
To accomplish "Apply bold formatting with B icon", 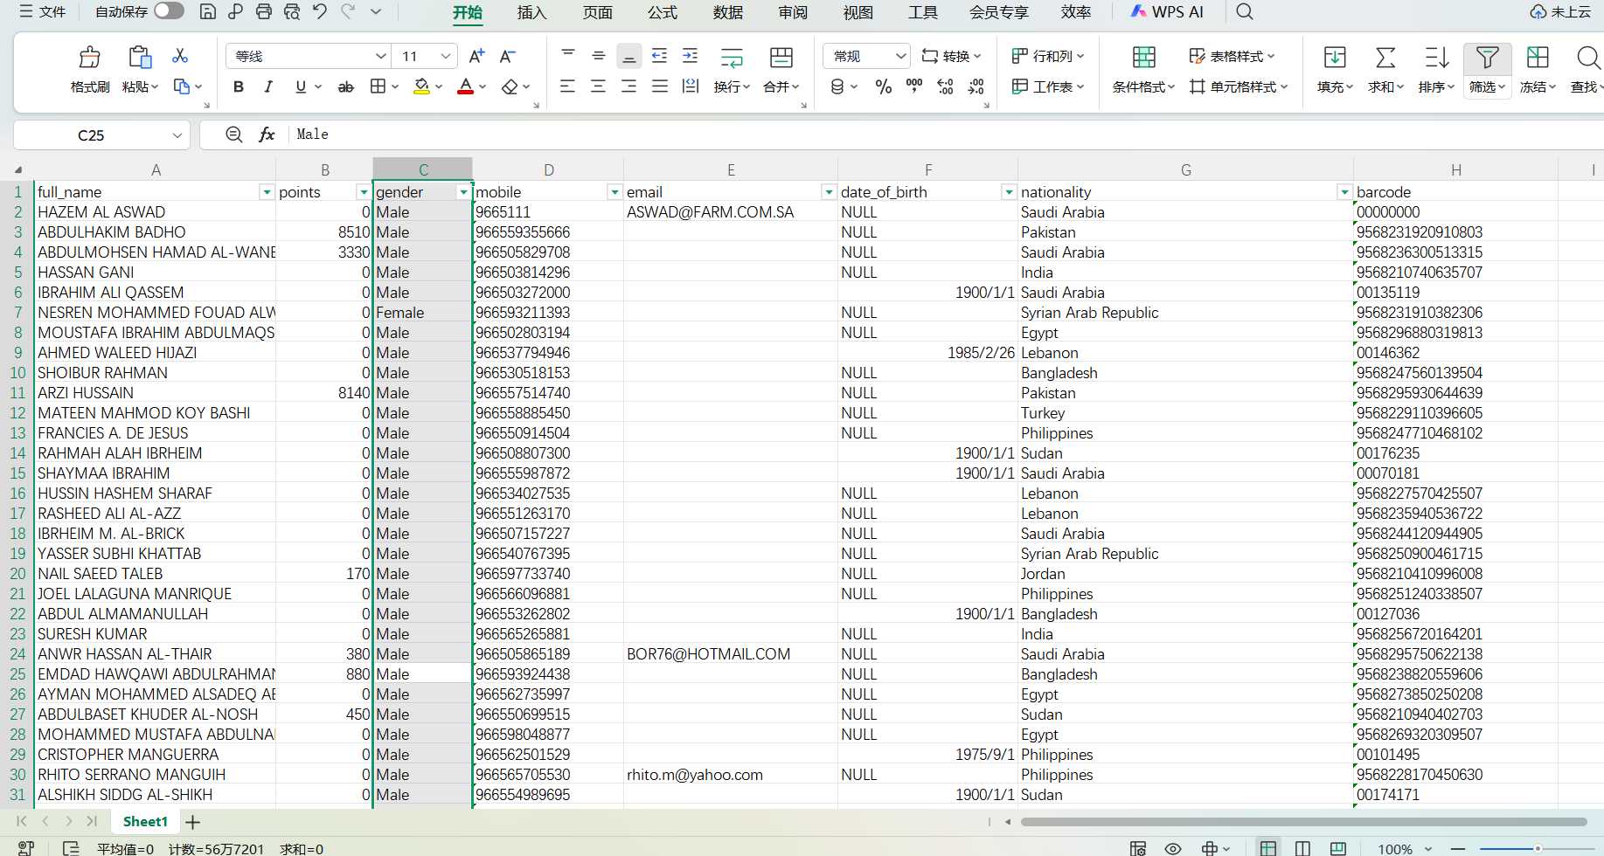I will [x=239, y=86].
